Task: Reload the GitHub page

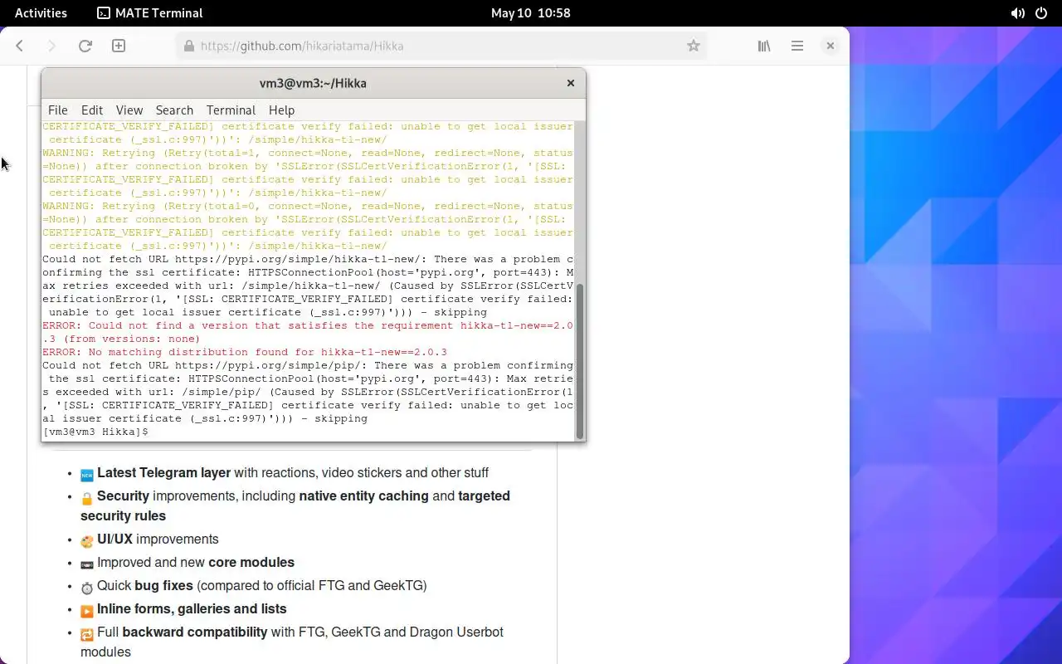Action: (x=85, y=46)
